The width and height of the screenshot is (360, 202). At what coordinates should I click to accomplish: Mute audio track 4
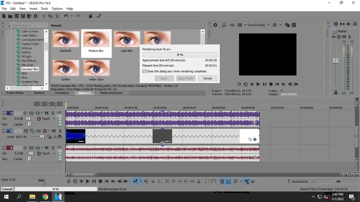pos(47,113)
